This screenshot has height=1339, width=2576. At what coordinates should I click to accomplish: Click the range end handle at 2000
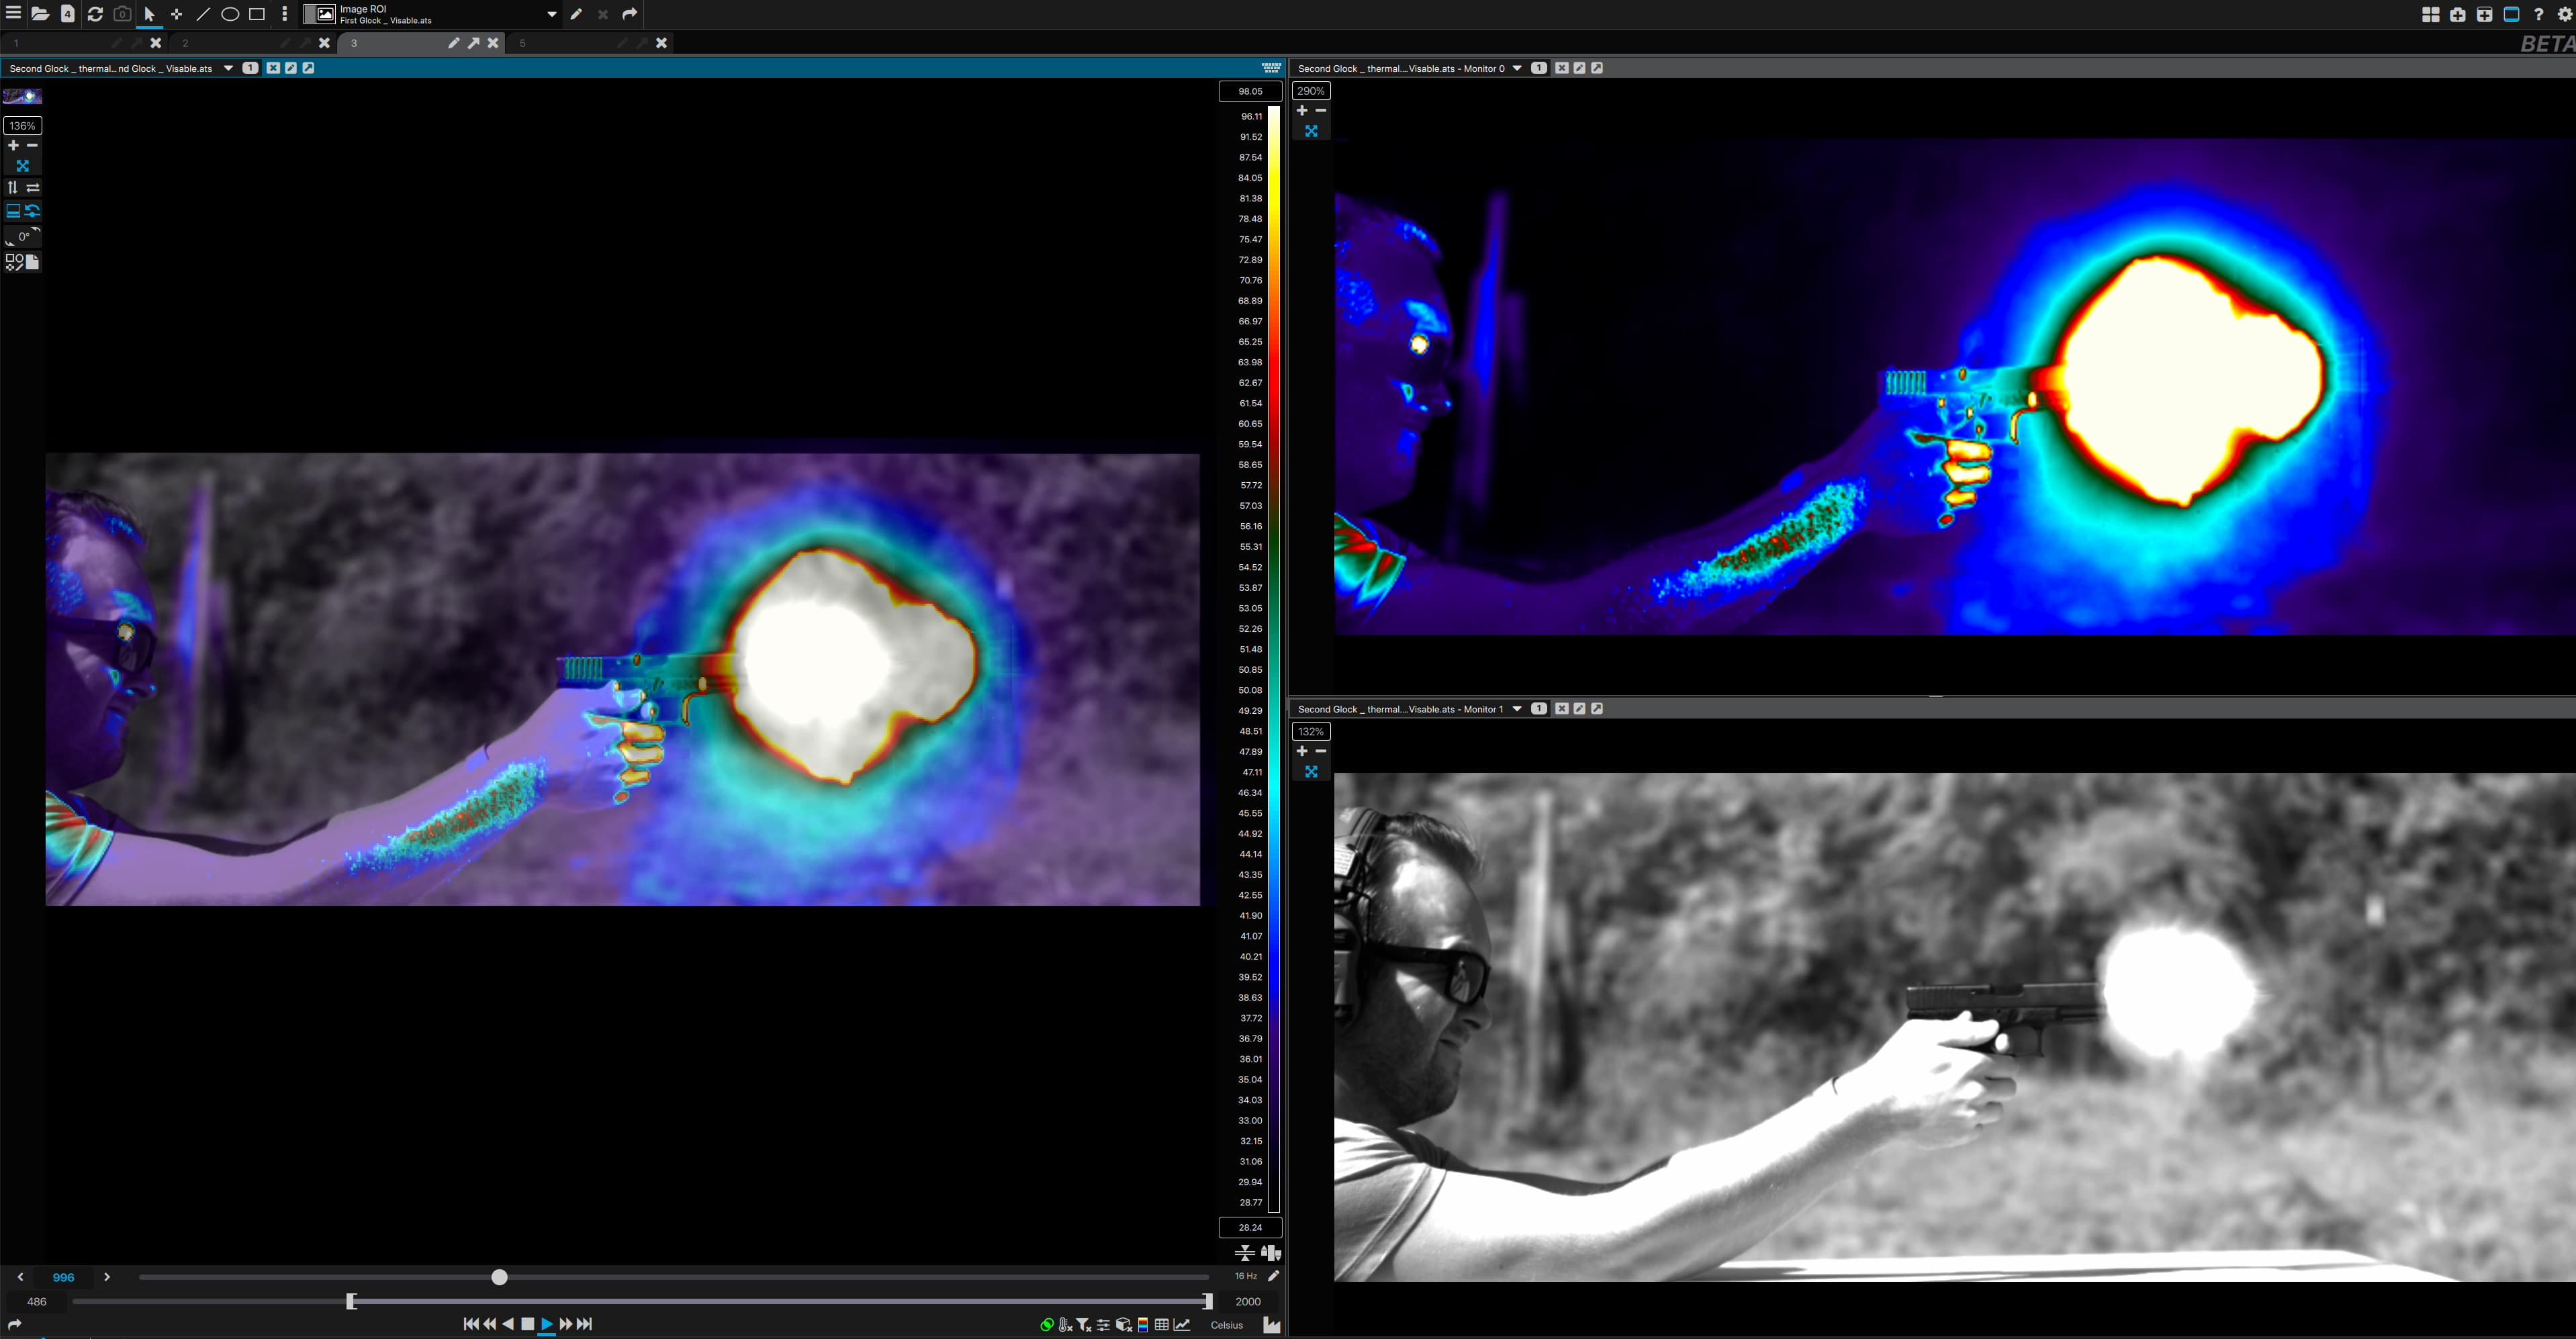click(x=1208, y=1301)
